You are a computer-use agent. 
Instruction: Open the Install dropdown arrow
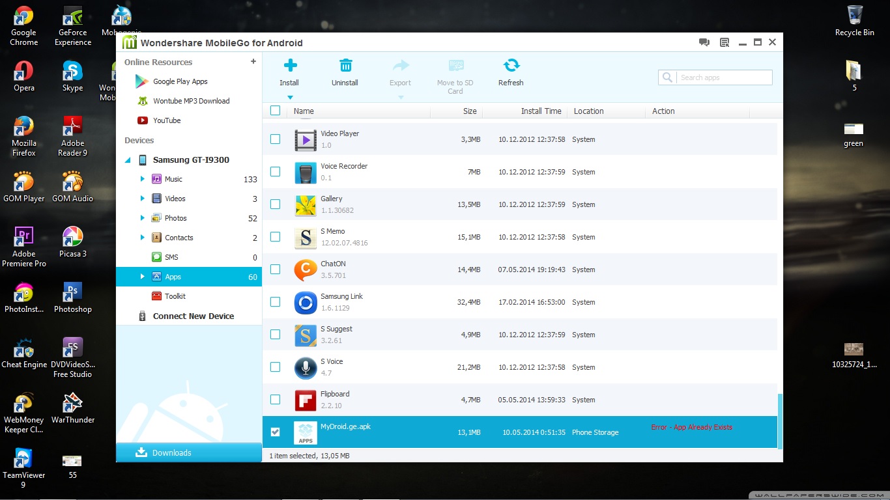pyautogui.click(x=291, y=98)
